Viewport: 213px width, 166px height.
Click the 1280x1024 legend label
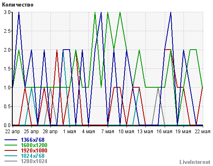tap(34, 161)
